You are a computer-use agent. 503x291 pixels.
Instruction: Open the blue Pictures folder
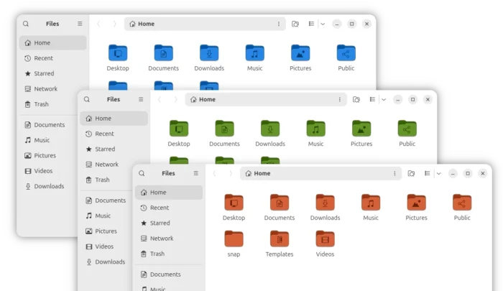(x=300, y=53)
